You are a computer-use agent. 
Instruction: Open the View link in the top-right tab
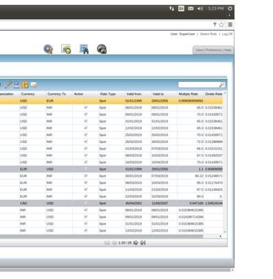coord(199,50)
